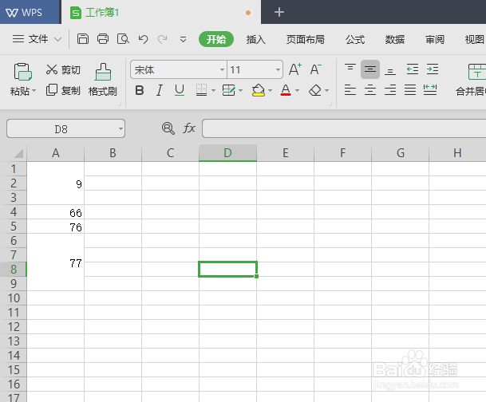Expand the 文件 dropdown chevron

(58, 40)
